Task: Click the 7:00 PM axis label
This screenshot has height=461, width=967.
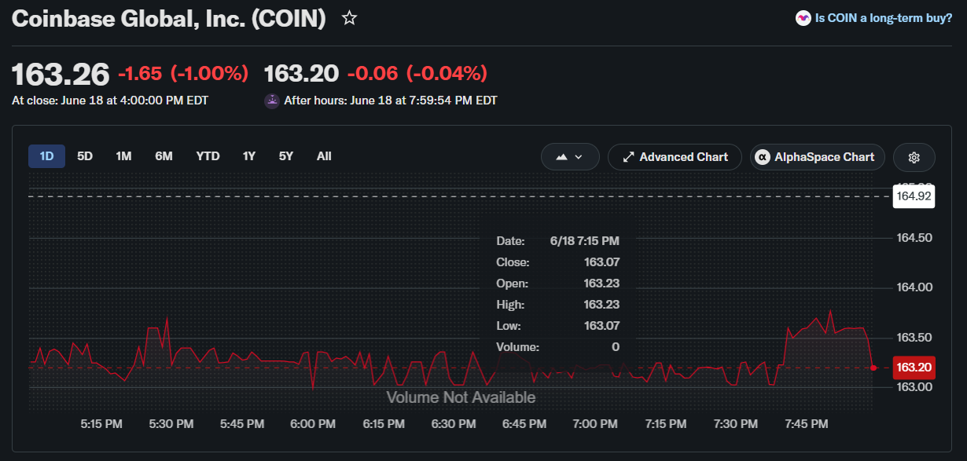Action: click(595, 424)
